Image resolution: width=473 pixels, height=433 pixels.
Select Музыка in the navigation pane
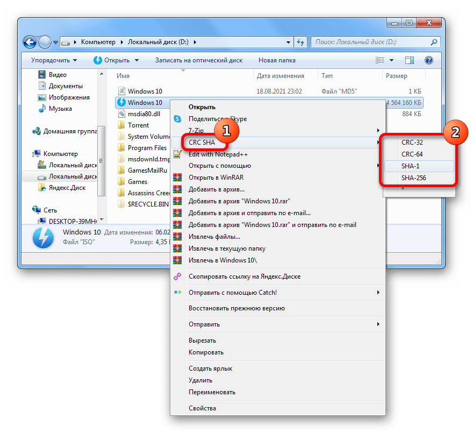(x=55, y=109)
